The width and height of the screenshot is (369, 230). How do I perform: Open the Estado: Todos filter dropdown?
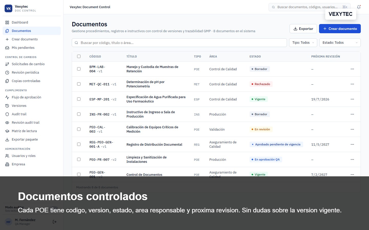click(x=340, y=43)
